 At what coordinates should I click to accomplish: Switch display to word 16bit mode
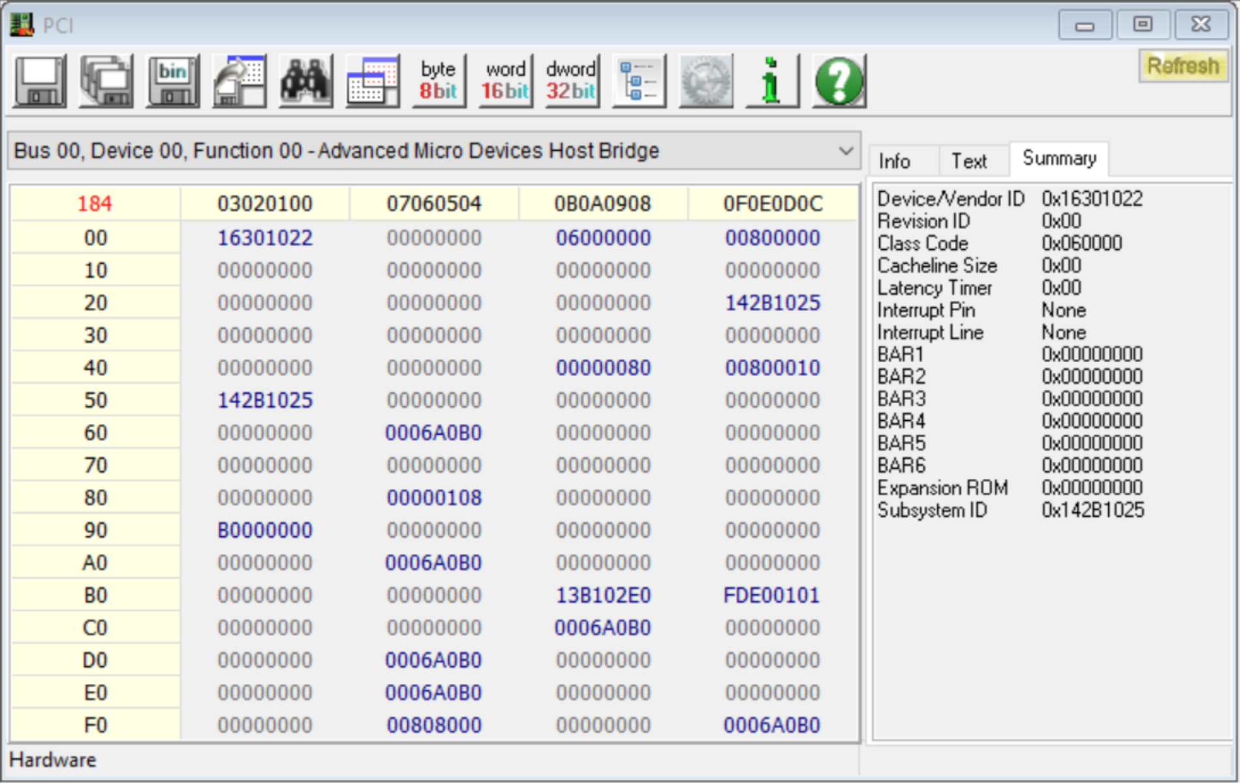(x=504, y=80)
